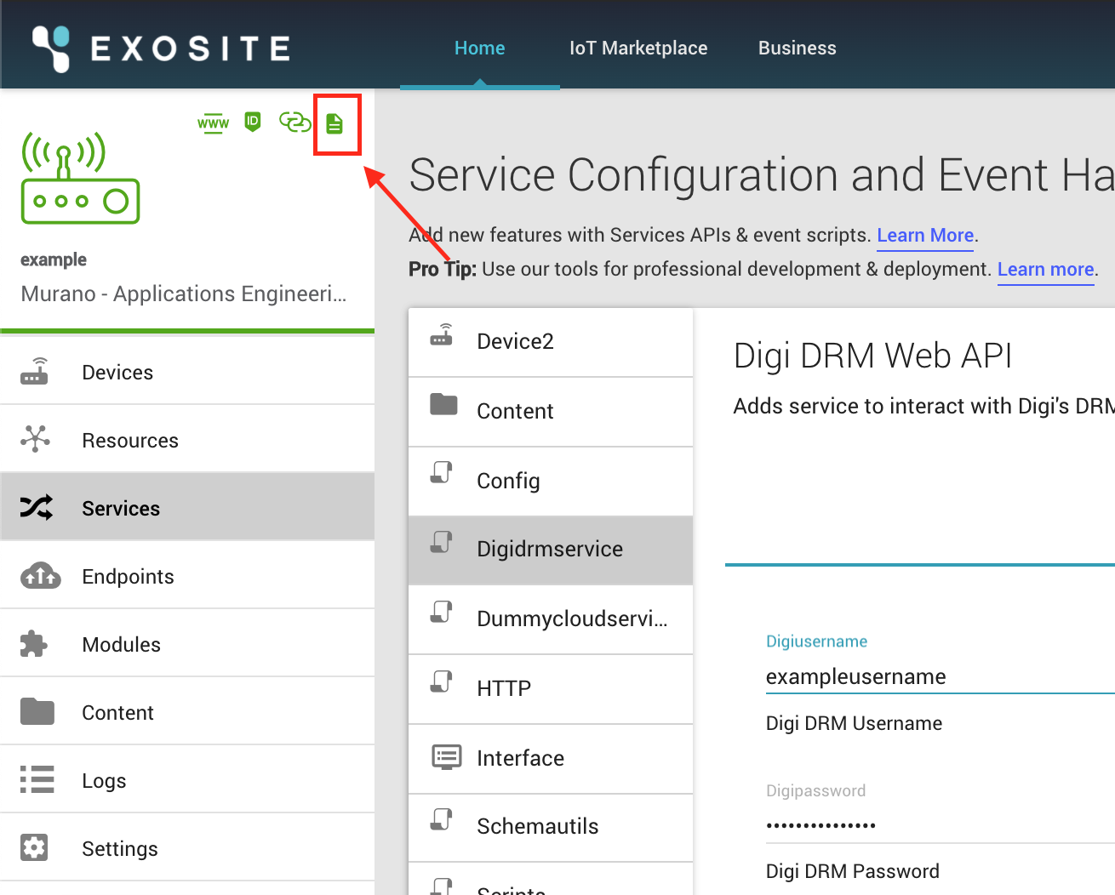Open the Learn More link about Services APIs
This screenshot has height=895, width=1115.
pos(924,236)
